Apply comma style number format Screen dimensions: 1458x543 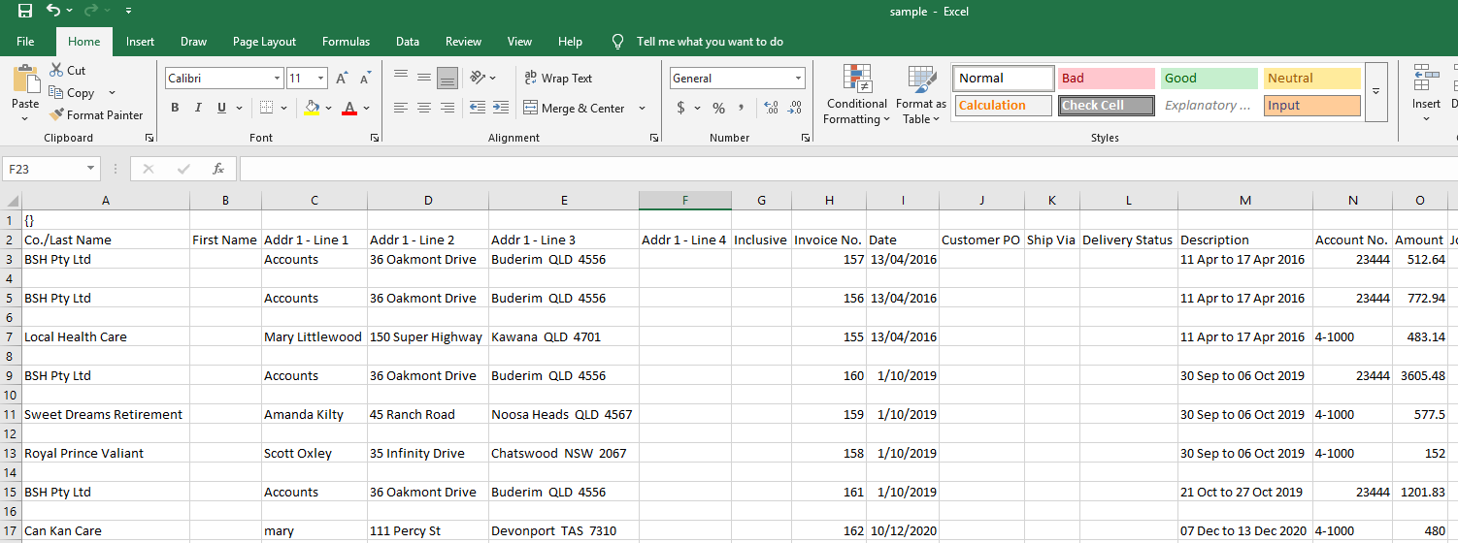pyautogui.click(x=742, y=108)
